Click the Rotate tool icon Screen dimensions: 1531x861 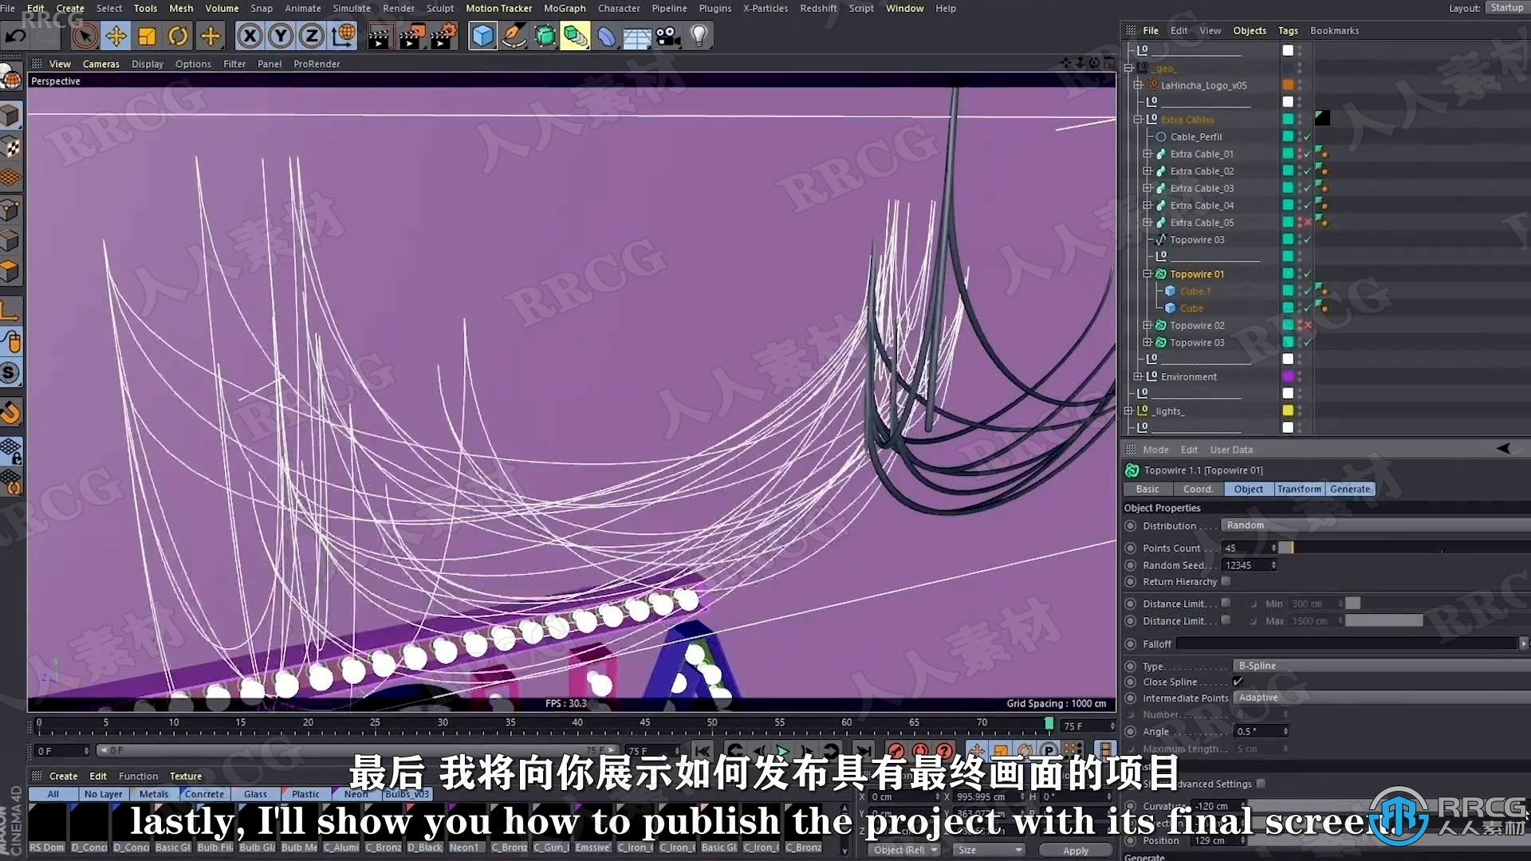179,37
